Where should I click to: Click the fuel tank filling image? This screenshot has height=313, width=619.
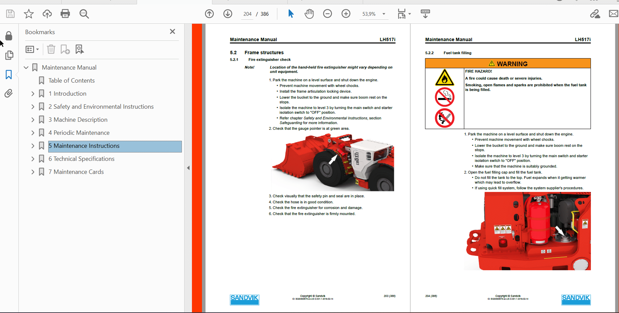[x=527, y=231]
